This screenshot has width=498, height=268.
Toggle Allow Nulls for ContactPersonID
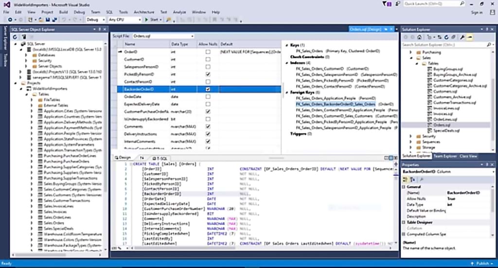pyautogui.click(x=208, y=82)
